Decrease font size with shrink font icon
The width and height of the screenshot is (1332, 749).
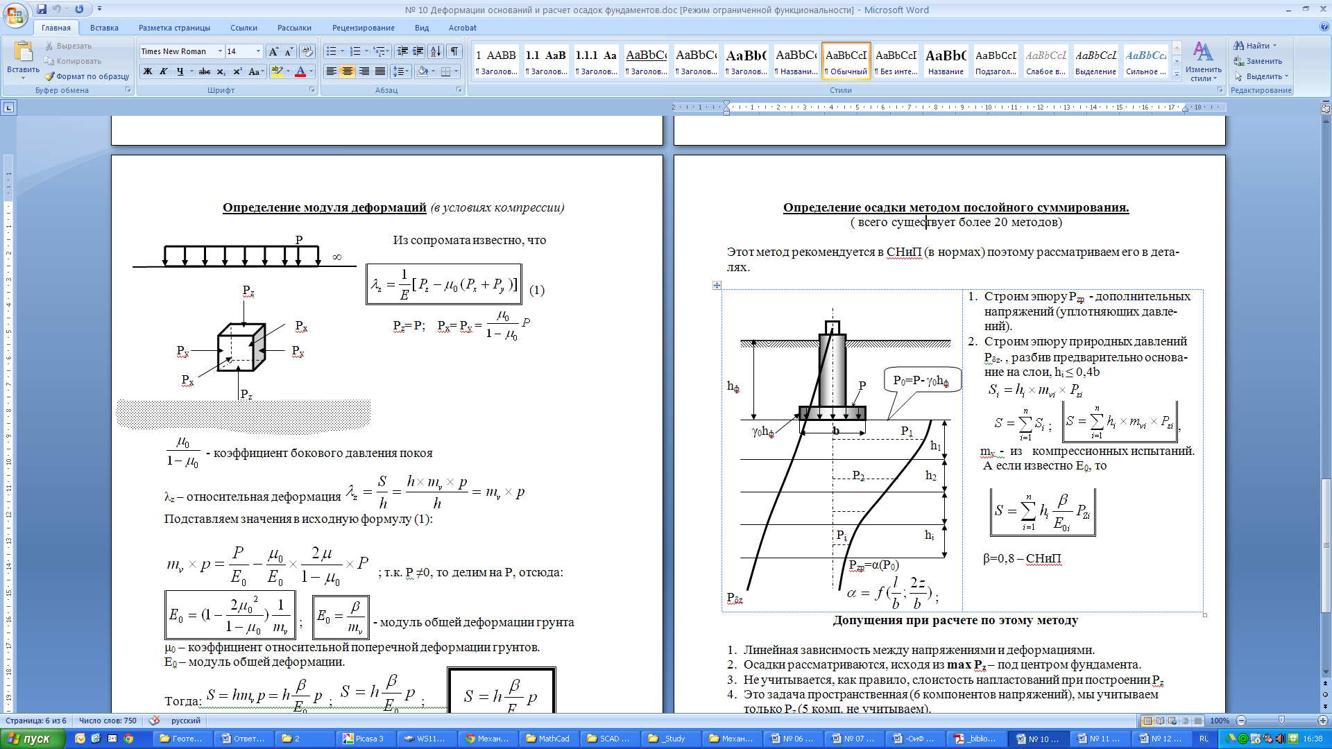tap(289, 51)
